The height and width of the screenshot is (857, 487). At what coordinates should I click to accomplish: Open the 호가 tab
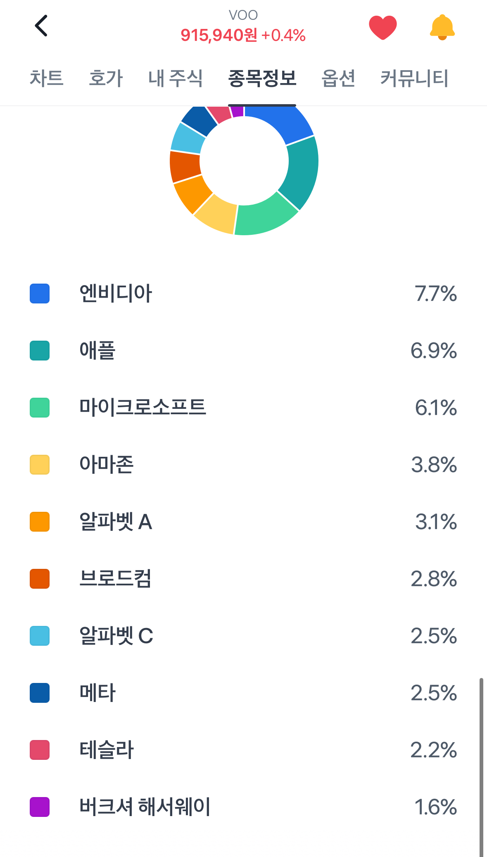coord(106,78)
